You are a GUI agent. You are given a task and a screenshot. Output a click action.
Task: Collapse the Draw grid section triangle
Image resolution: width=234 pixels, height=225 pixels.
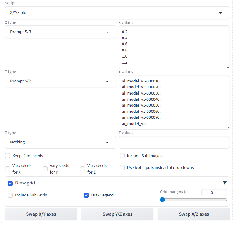224,183
